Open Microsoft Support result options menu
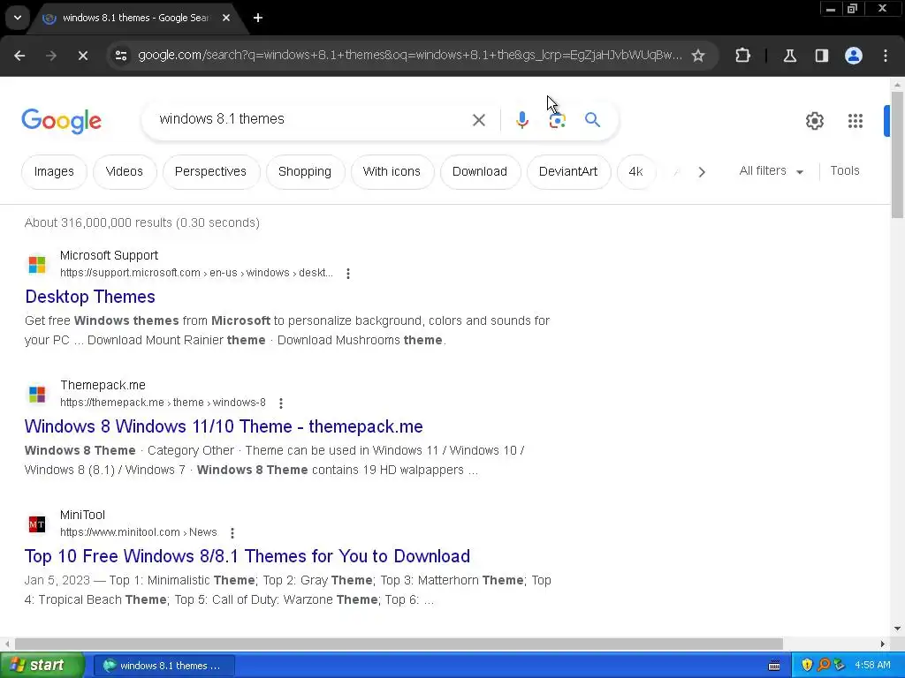 coord(347,274)
